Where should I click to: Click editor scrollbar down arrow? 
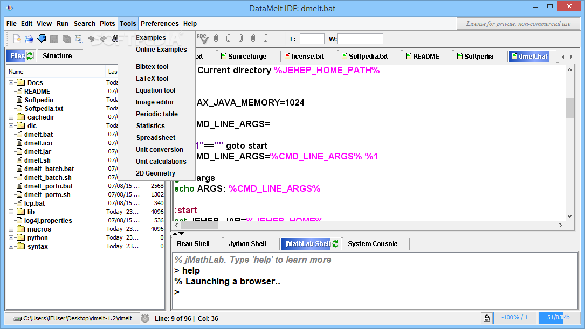pos(569,216)
